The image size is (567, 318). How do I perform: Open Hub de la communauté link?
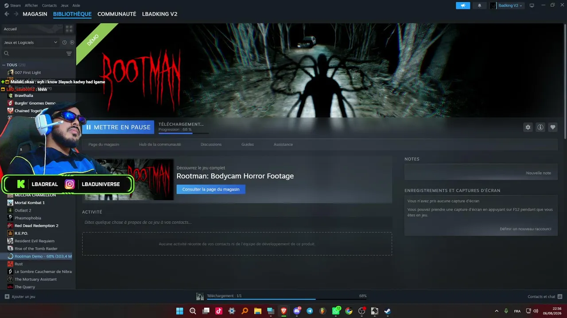(160, 144)
